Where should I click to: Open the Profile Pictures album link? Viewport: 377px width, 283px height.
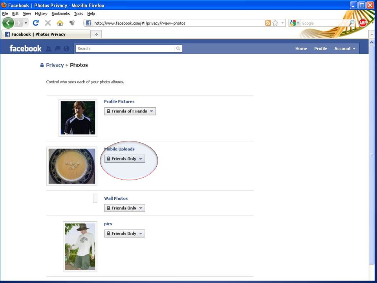click(119, 101)
